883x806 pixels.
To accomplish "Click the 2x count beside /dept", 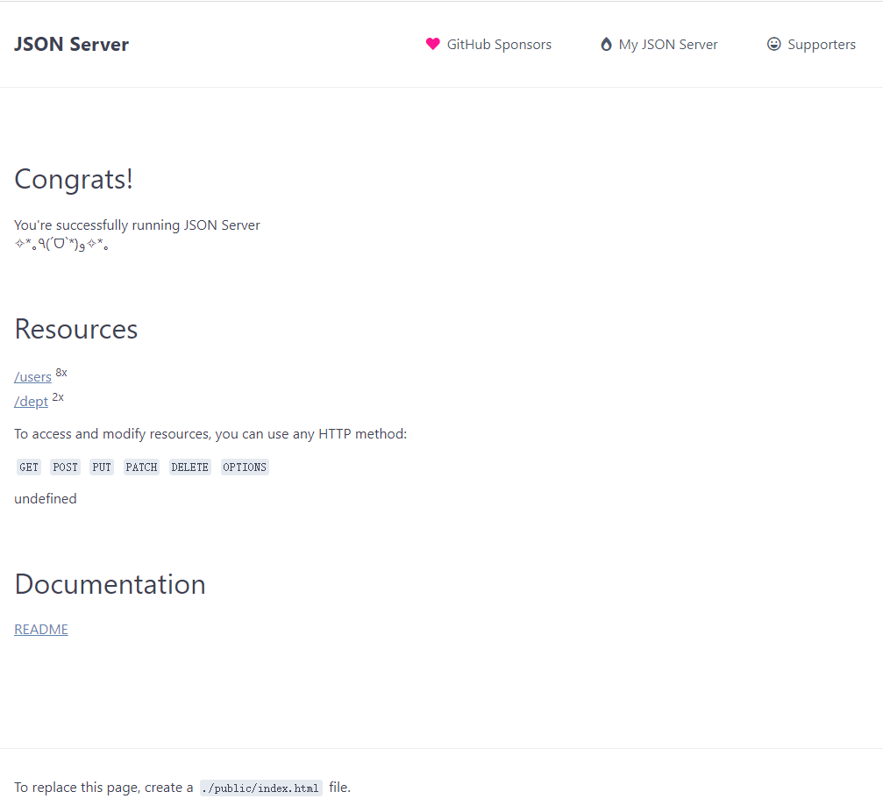I will click(x=58, y=397).
